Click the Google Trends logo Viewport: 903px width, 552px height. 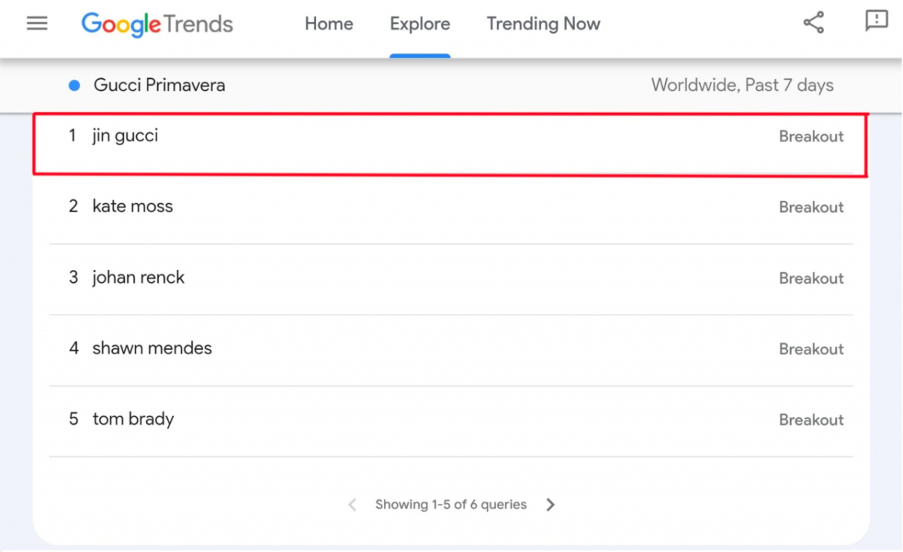157,24
